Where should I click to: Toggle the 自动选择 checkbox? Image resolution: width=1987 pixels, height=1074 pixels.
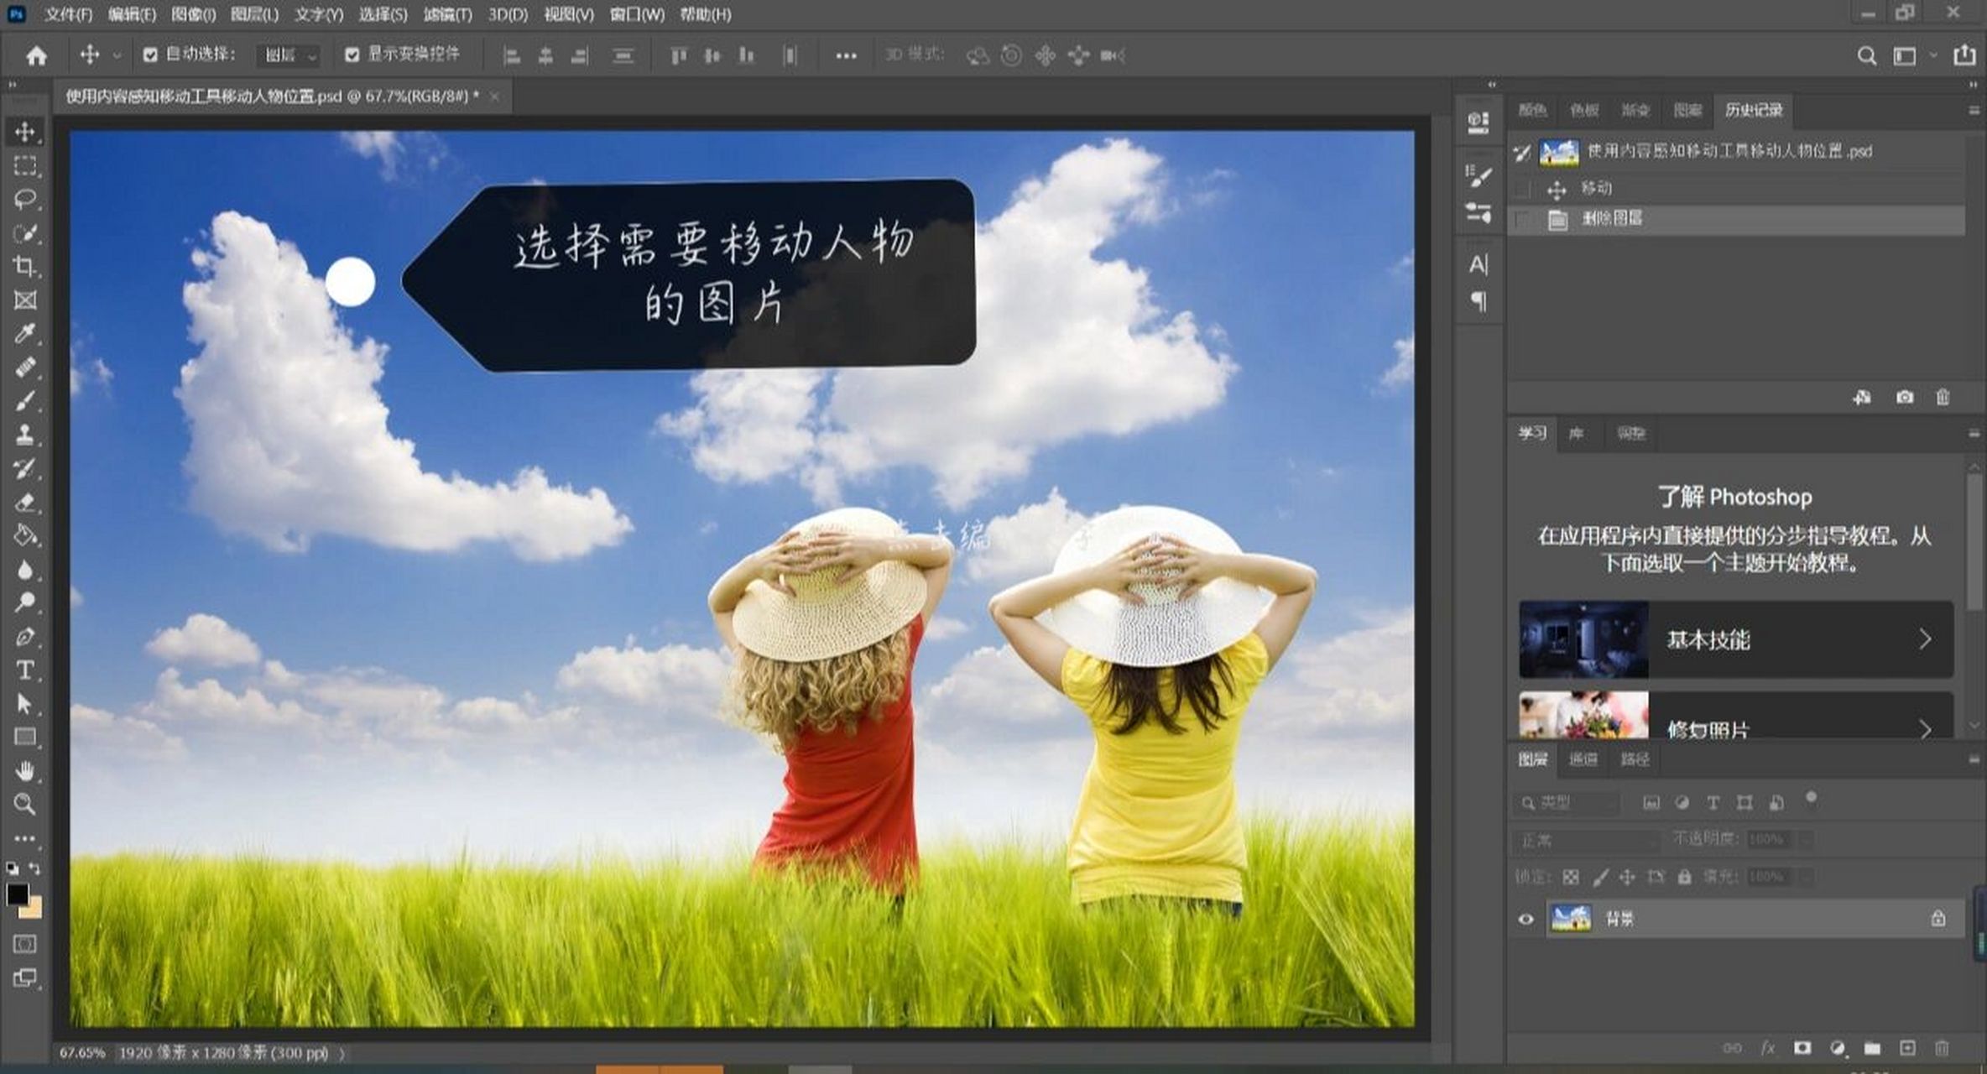pyautogui.click(x=151, y=55)
